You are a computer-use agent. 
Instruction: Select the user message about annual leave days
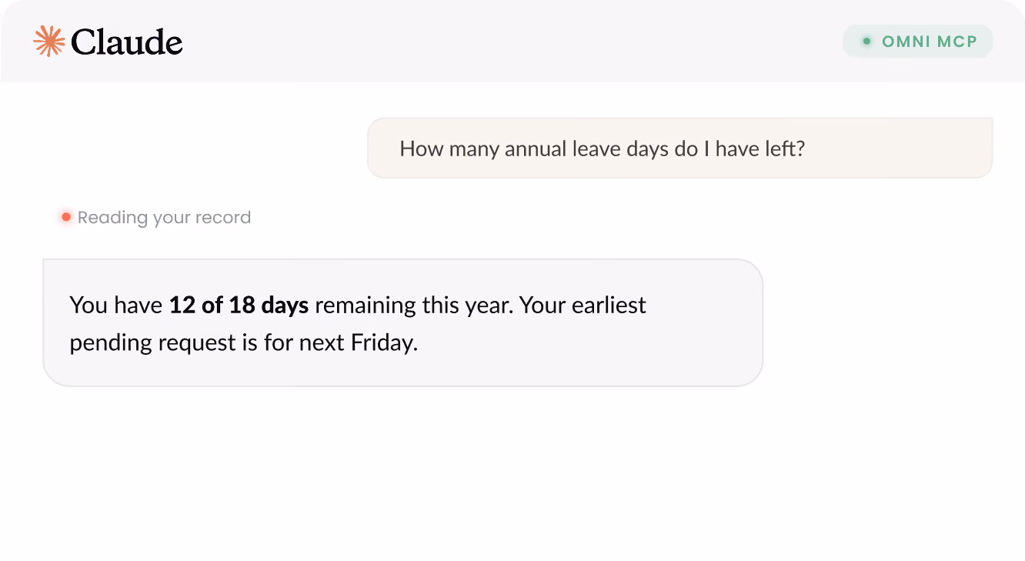[x=680, y=148]
